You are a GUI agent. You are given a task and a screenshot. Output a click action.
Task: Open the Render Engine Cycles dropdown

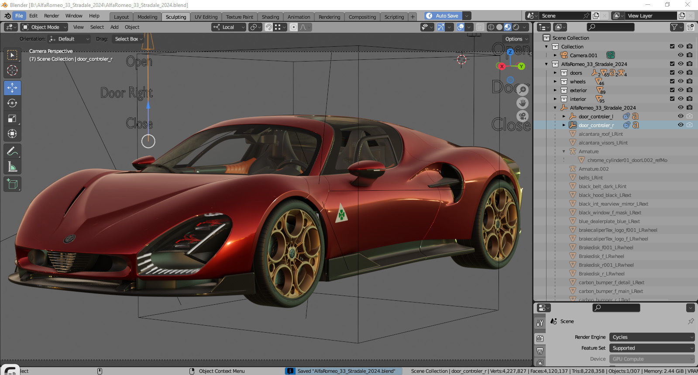tap(652, 337)
